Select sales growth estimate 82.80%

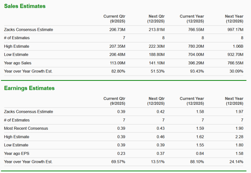pos(118,71)
